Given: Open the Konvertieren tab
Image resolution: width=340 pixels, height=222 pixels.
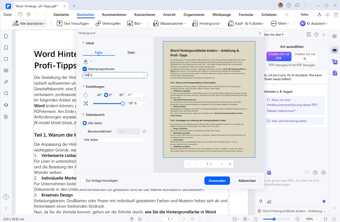Looking at the screenshot, I should point(145,15).
